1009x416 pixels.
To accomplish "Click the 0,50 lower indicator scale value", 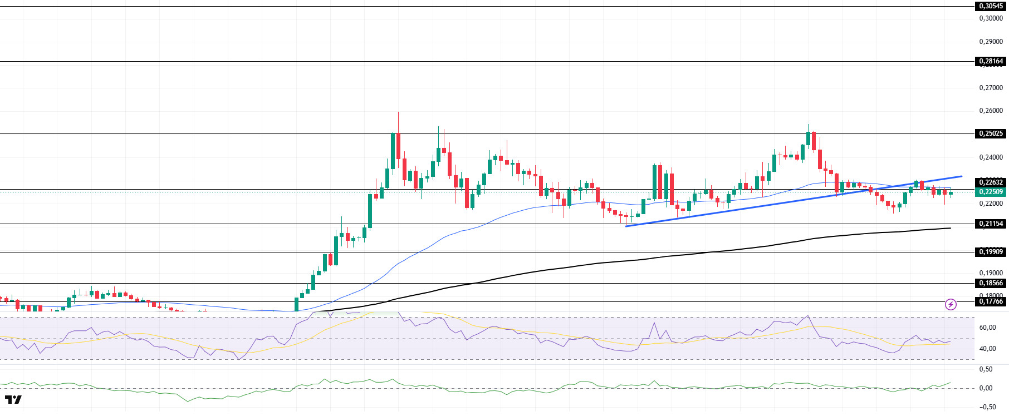I will pyautogui.click(x=986, y=369).
